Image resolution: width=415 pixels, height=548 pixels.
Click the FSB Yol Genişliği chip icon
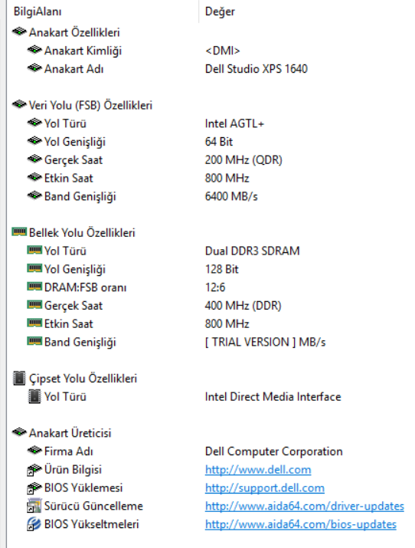point(34,141)
